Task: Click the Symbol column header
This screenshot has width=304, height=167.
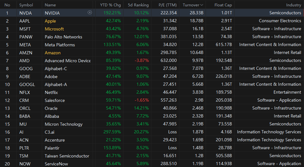Action: 26,5
